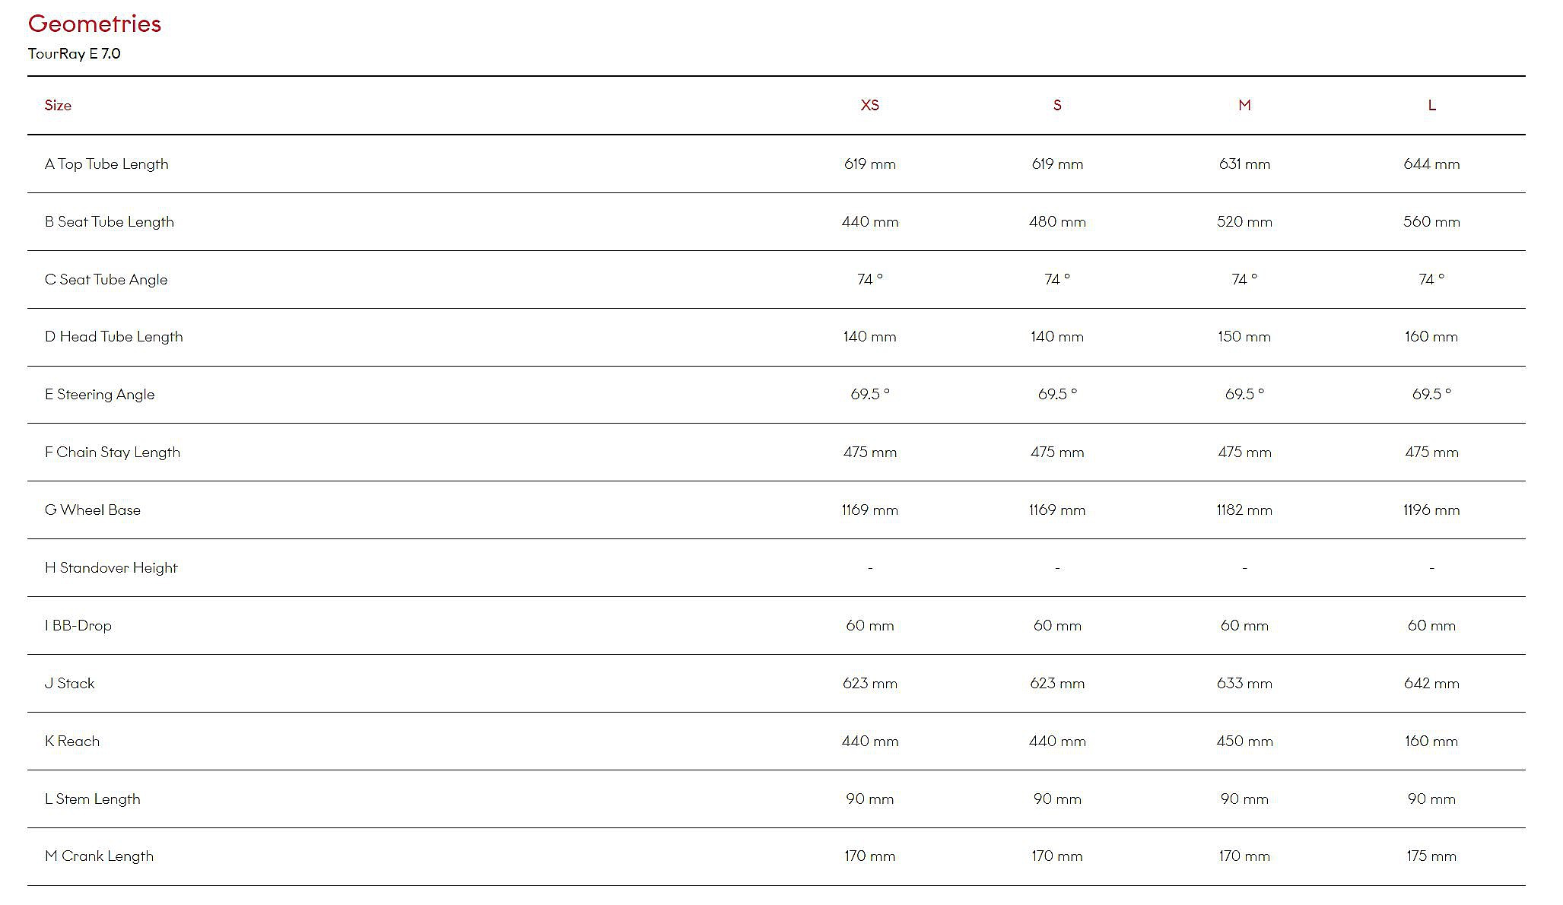Viewport: 1563px width, 905px height.
Task: Select the L size column header
Action: 1431,105
